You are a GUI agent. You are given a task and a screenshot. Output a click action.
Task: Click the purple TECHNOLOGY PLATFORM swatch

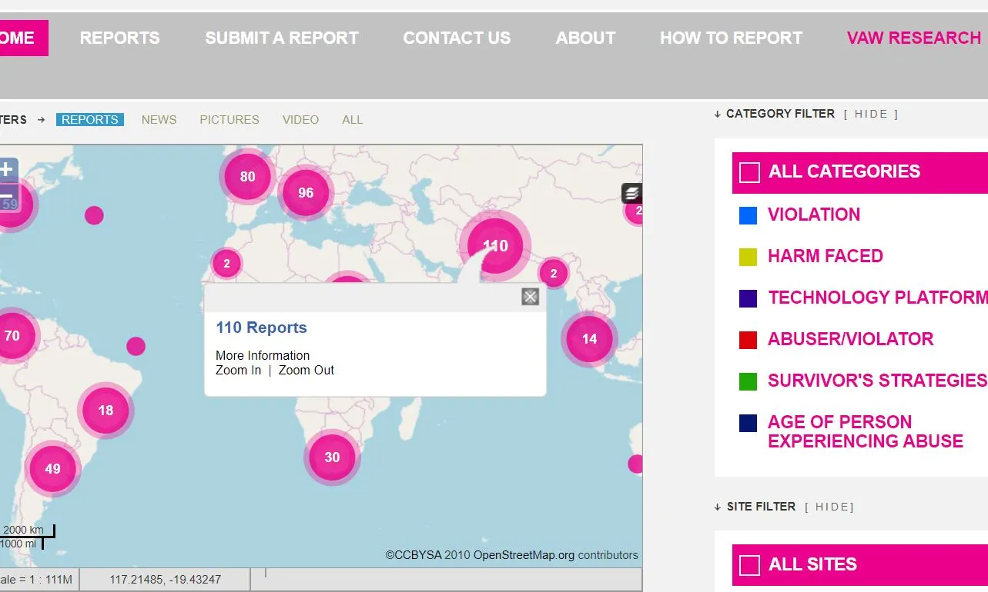point(748,298)
